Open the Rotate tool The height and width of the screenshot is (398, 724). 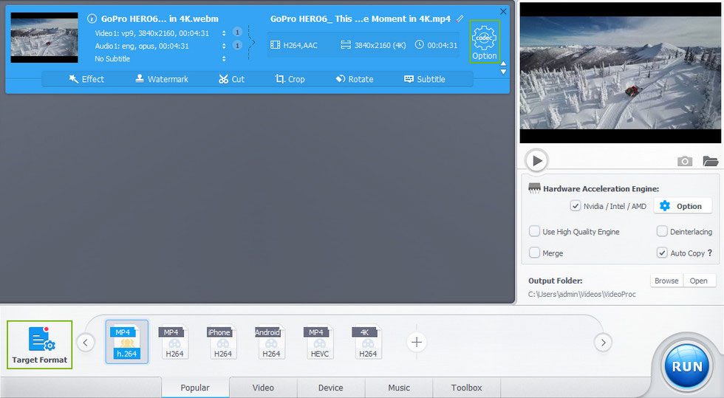tap(355, 79)
